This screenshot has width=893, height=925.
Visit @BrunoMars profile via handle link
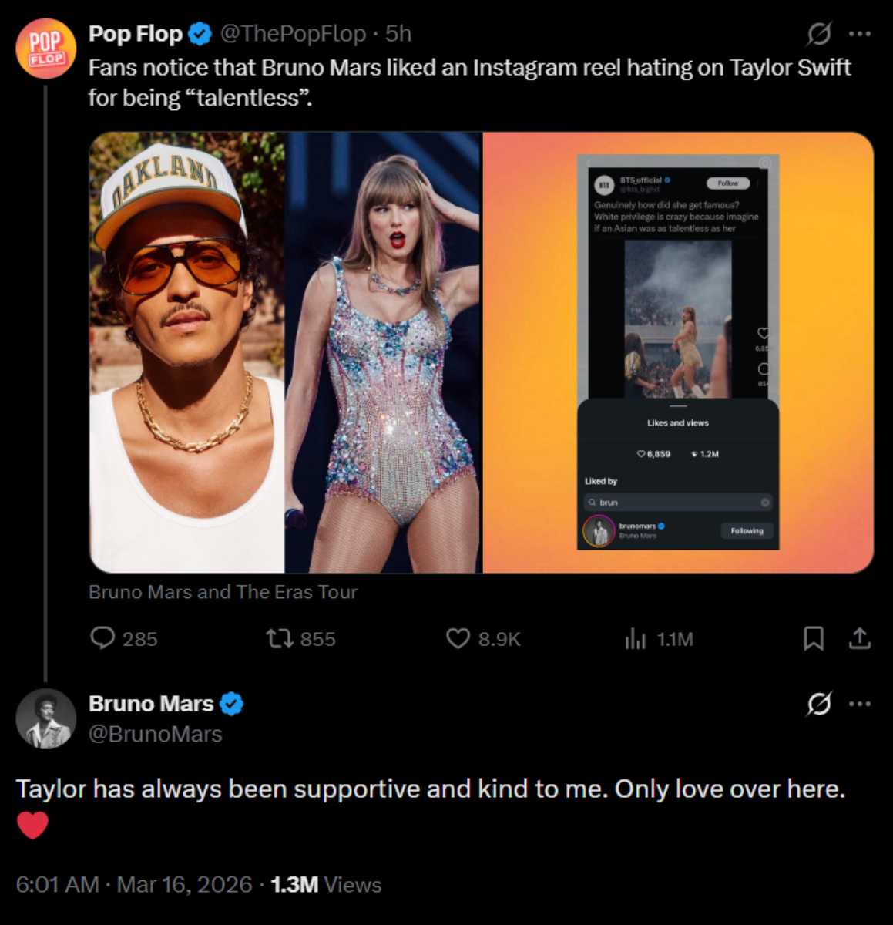coord(156,734)
